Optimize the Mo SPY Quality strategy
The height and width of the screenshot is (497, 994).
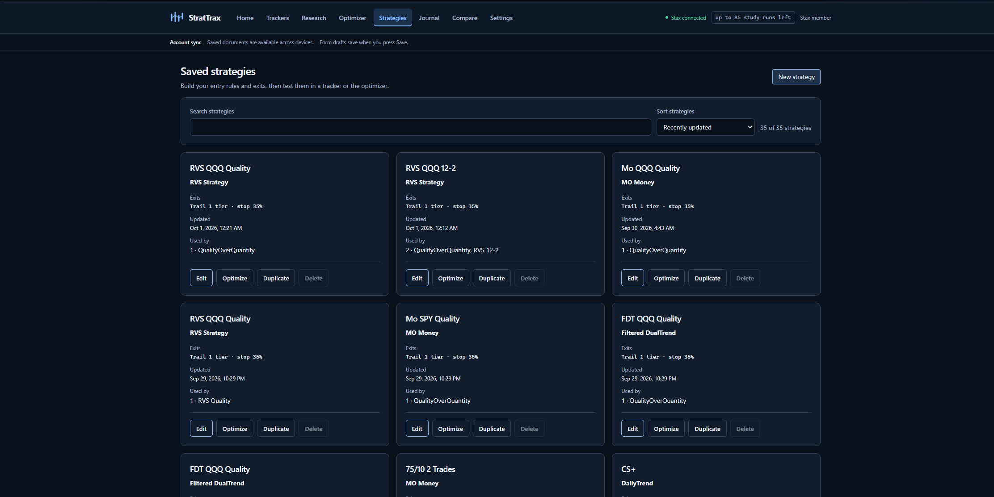[451, 429]
